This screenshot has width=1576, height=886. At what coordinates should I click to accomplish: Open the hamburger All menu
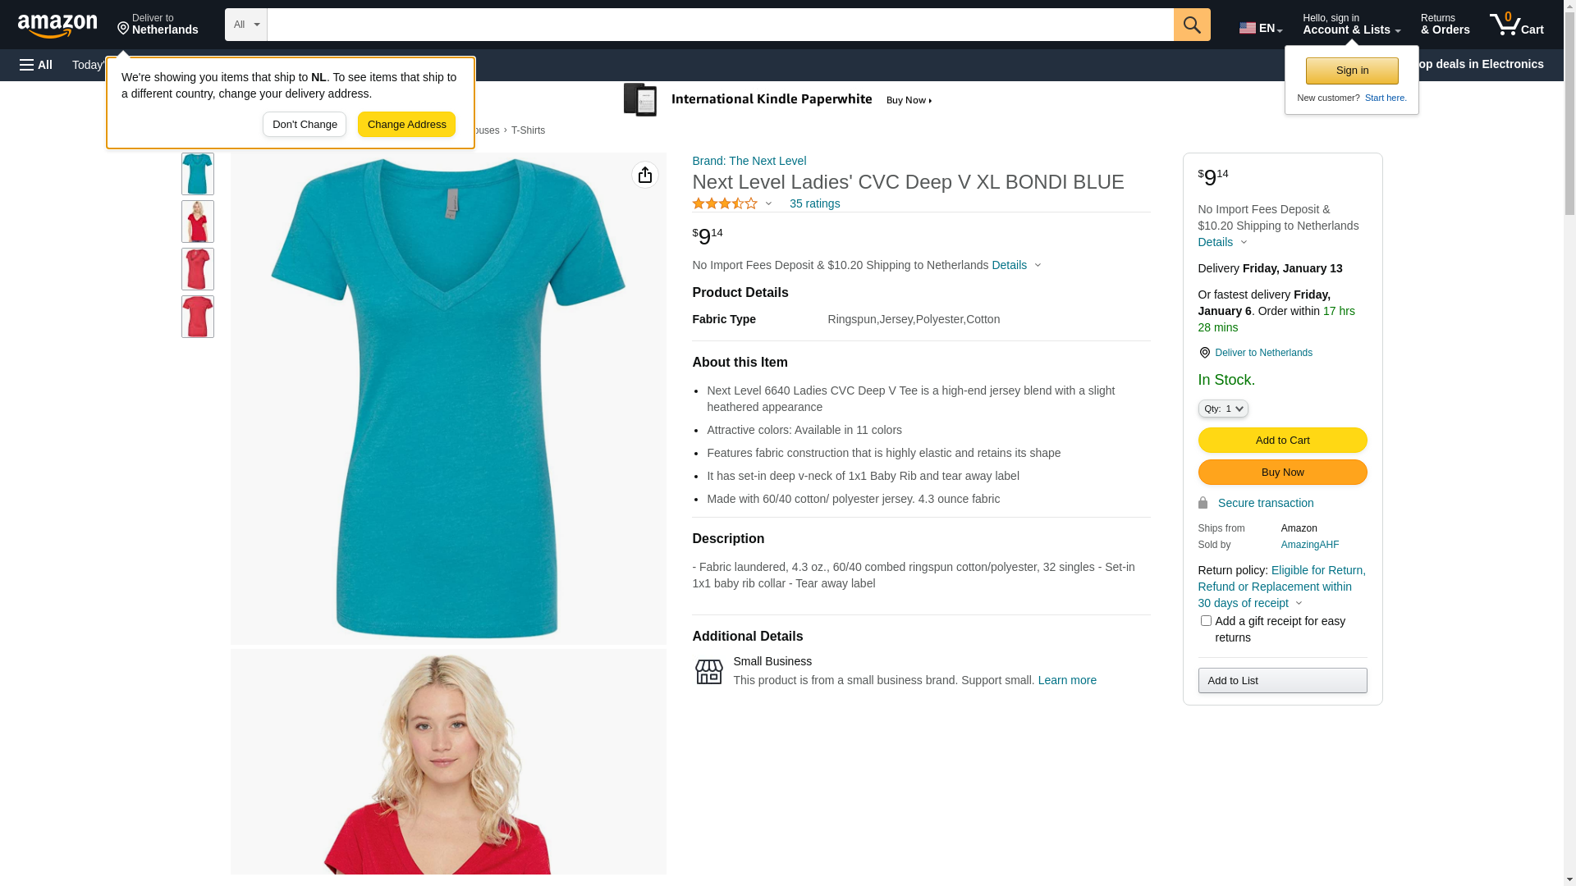point(36,65)
